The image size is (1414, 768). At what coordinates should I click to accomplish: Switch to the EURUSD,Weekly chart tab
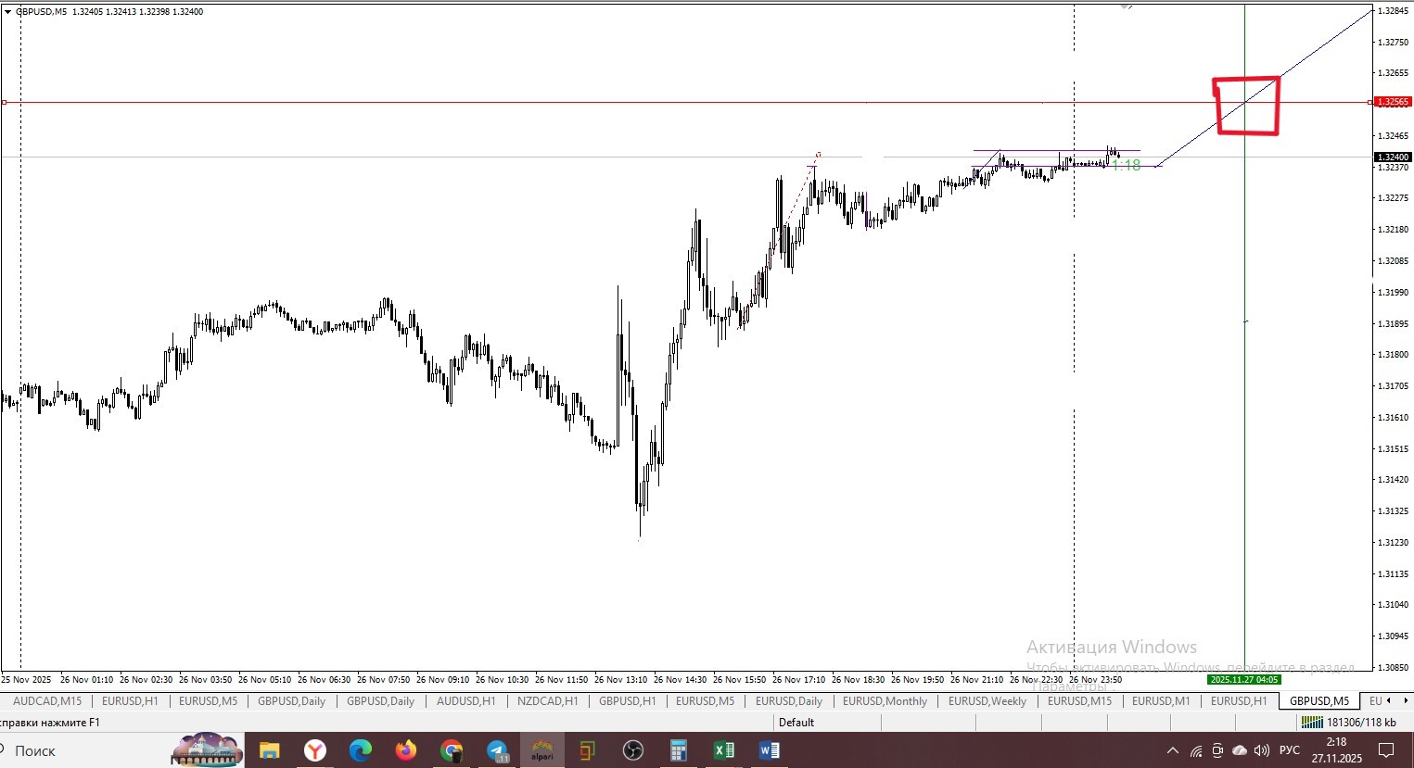[987, 701]
